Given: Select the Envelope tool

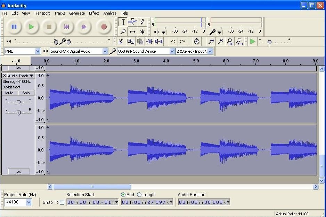Looking at the screenshot, I should coord(132,22).
